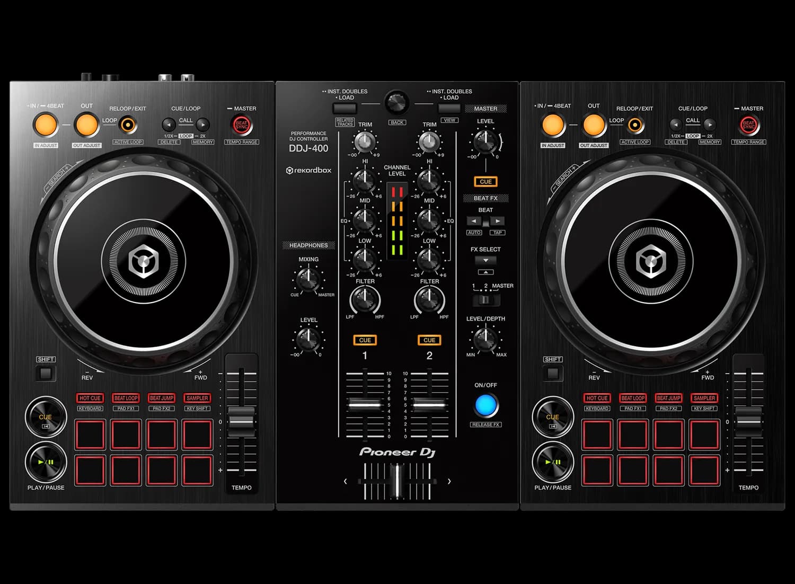Toggle BEAT SYNC on the left deck
Viewport: 795px width, 584px height.
point(242,125)
